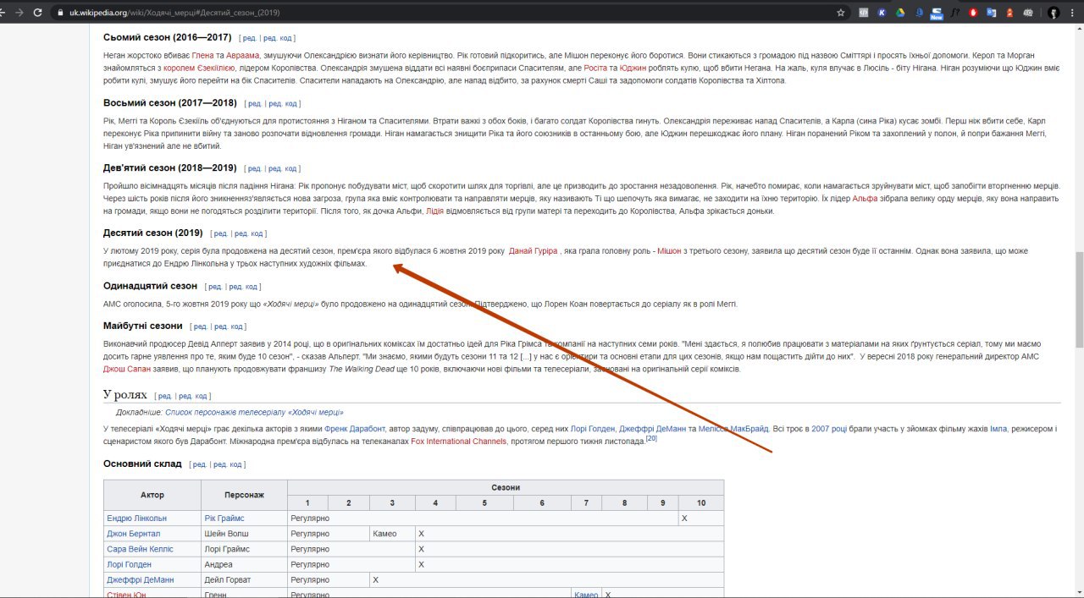Open ред. код for У ролях

194,396
